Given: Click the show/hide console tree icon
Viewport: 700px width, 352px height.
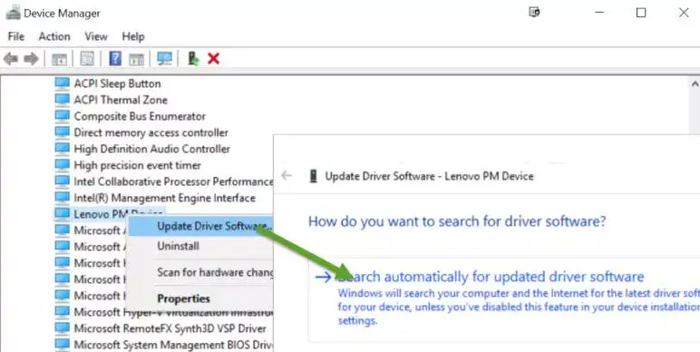Looking at the screenshot, I should pos(59,59).
